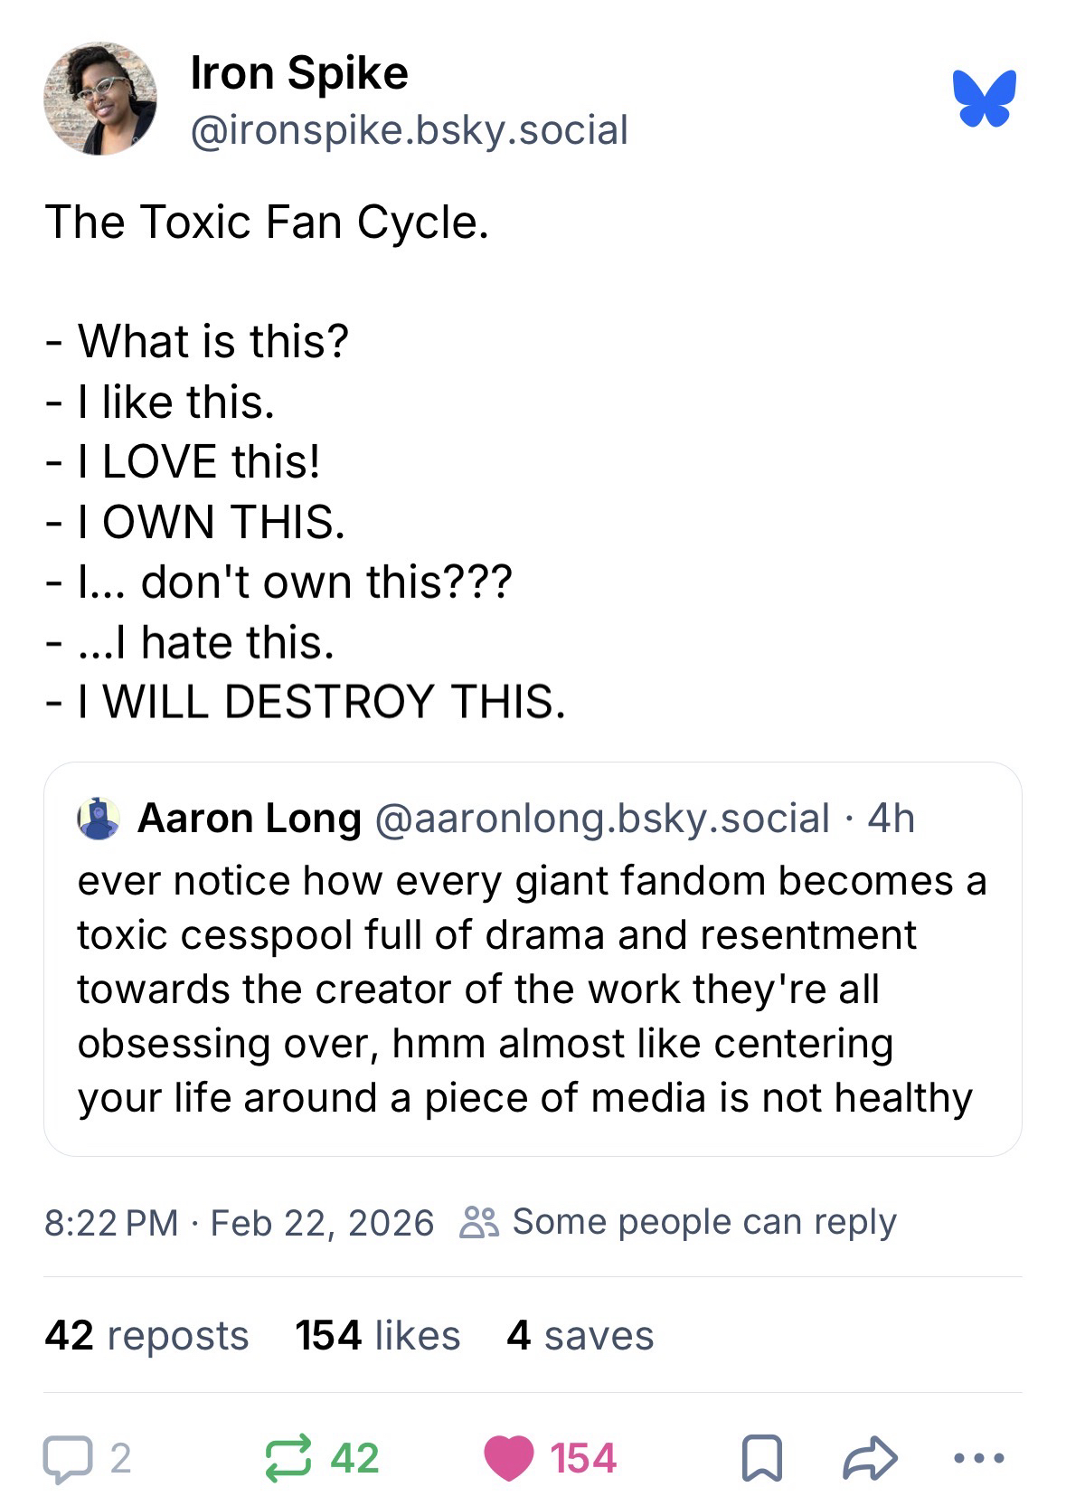Tap Aaron Long's small avatar
Viewport: 1066px width, 1506px height.
pos(99,819)
